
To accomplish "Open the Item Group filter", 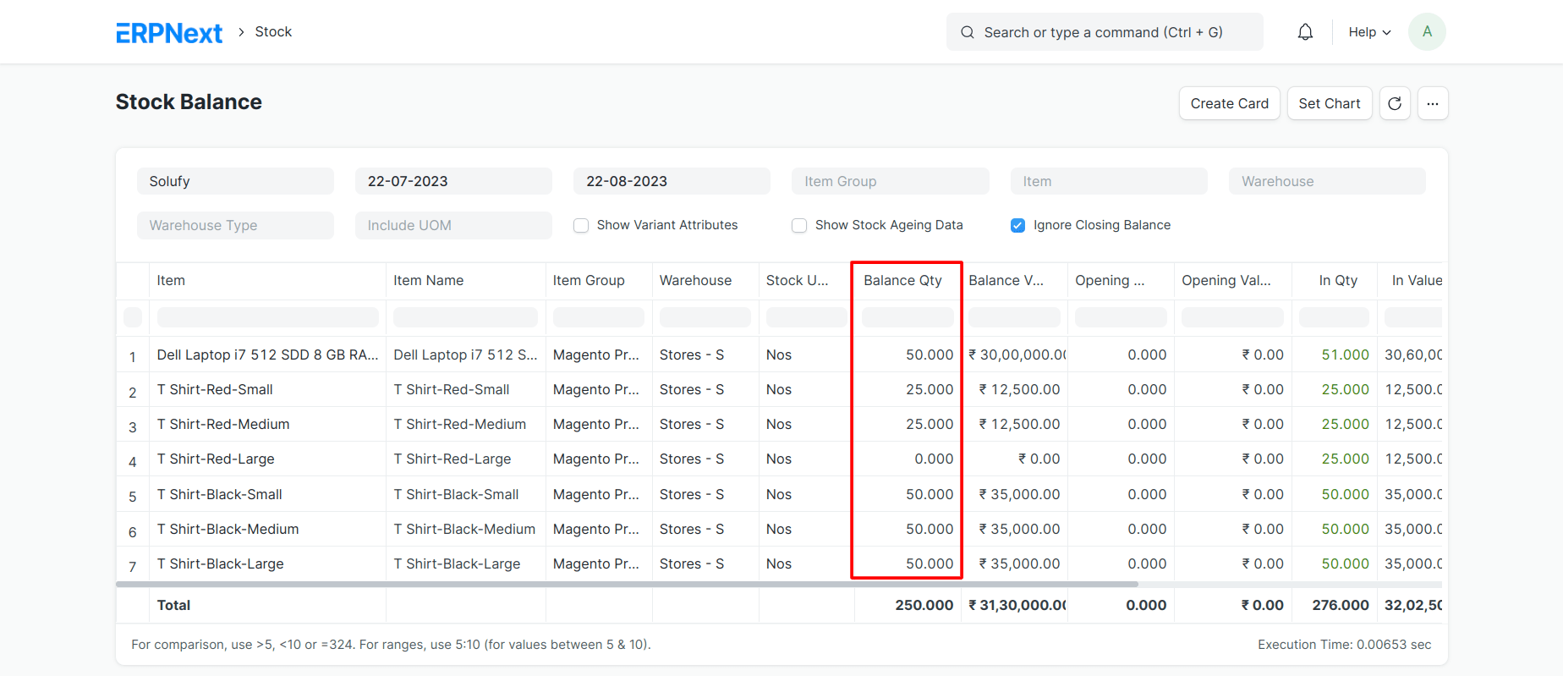I will [x=890, y=181].
